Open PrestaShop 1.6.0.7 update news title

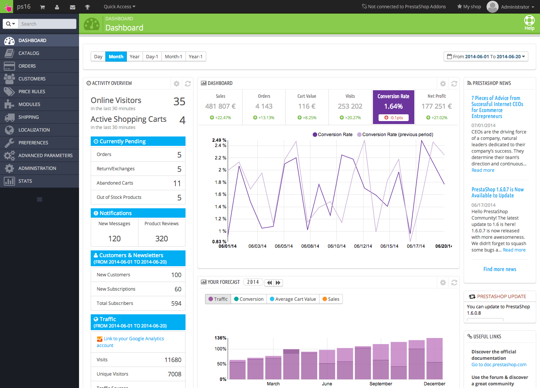(x=497, y=192)
